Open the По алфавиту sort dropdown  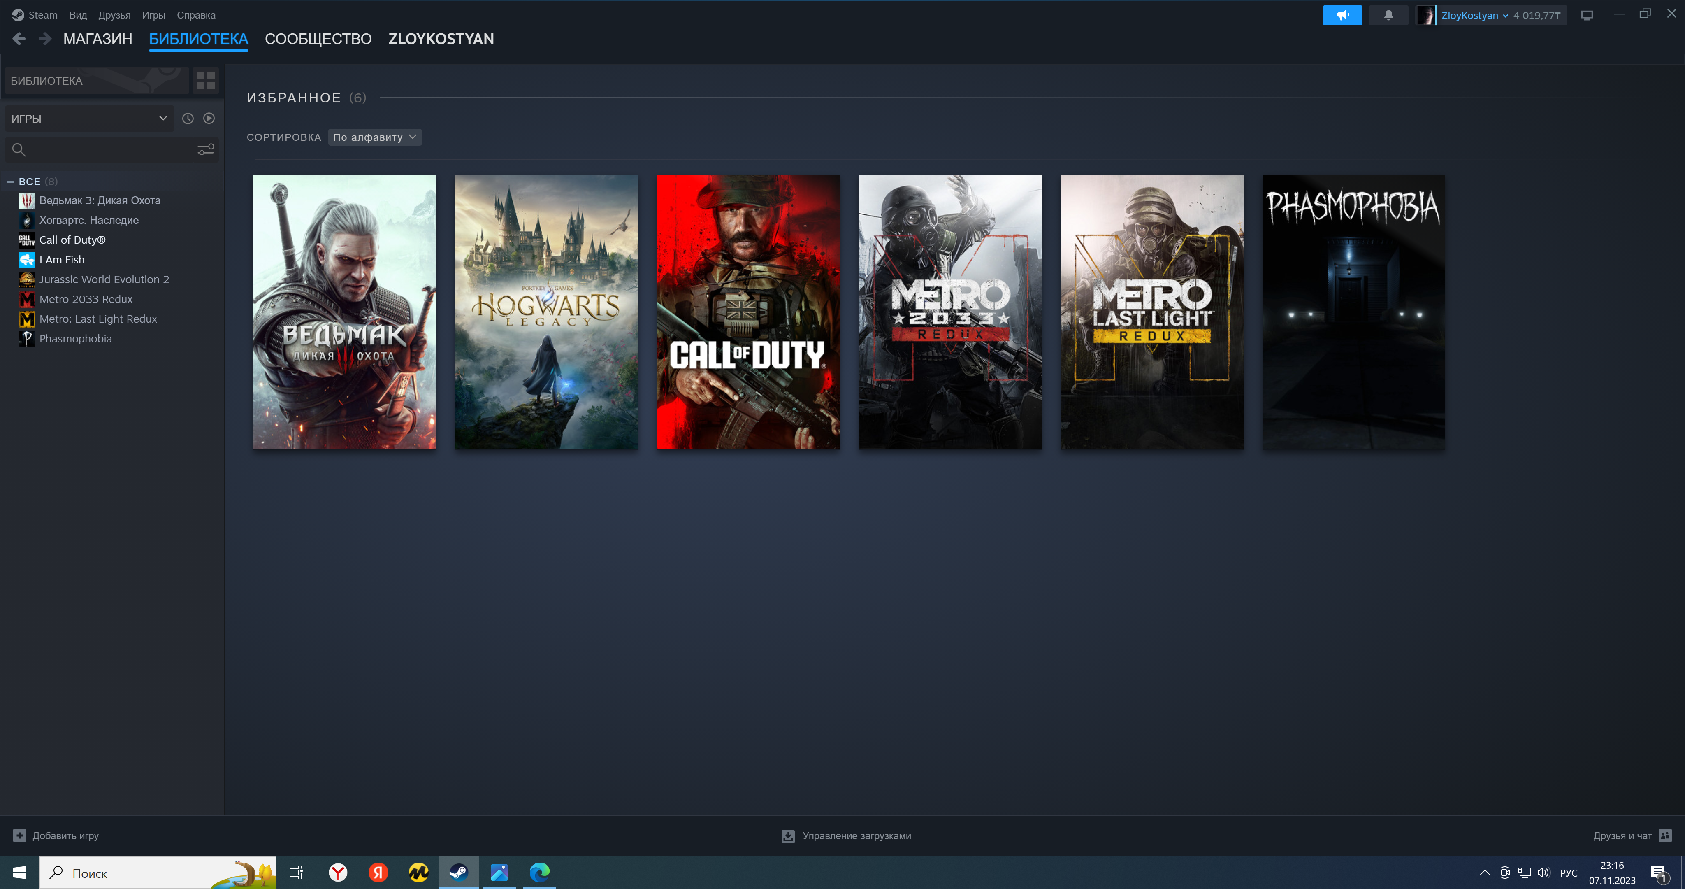point(374,137)
